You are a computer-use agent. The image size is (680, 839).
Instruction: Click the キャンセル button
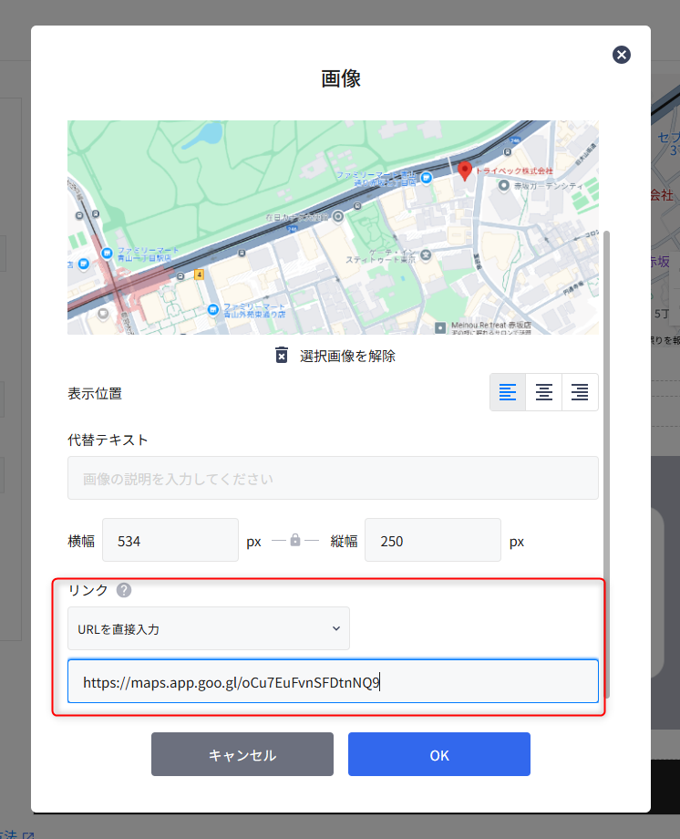point(242,754)
